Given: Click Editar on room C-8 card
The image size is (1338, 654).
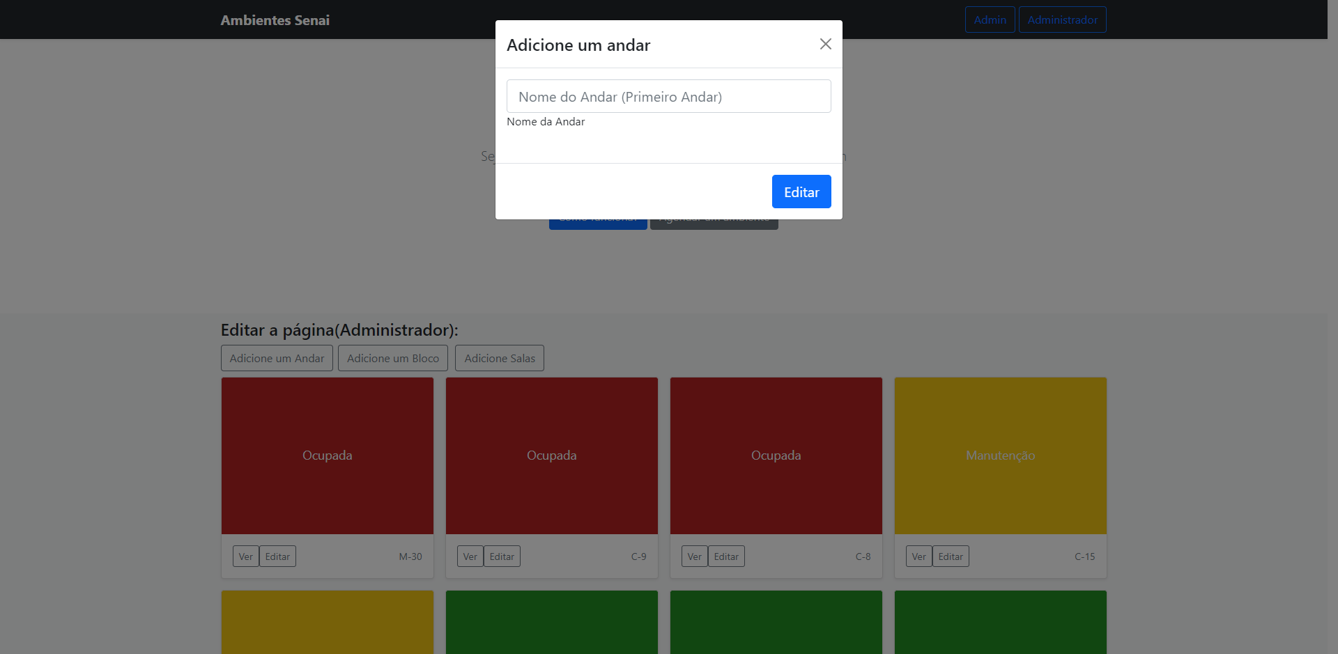Looking at the screenshot, I should pyautogui.click(x=726, y=556).
